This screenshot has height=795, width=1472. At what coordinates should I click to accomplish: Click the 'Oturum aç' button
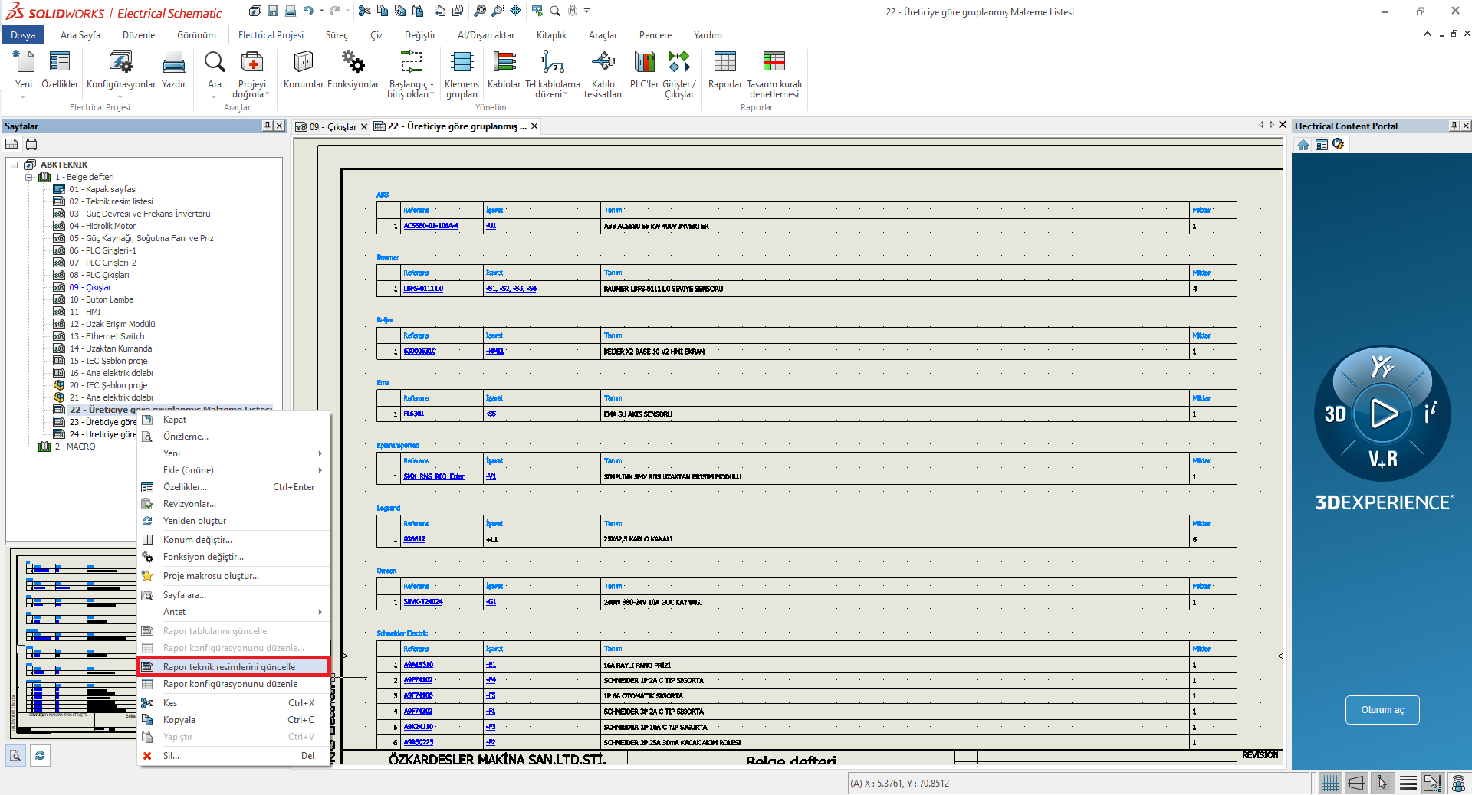click(1382, 710)
